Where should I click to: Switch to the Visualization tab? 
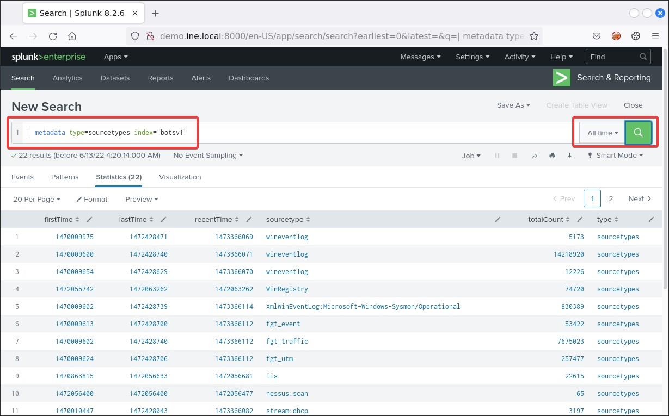tap(180, 177)
